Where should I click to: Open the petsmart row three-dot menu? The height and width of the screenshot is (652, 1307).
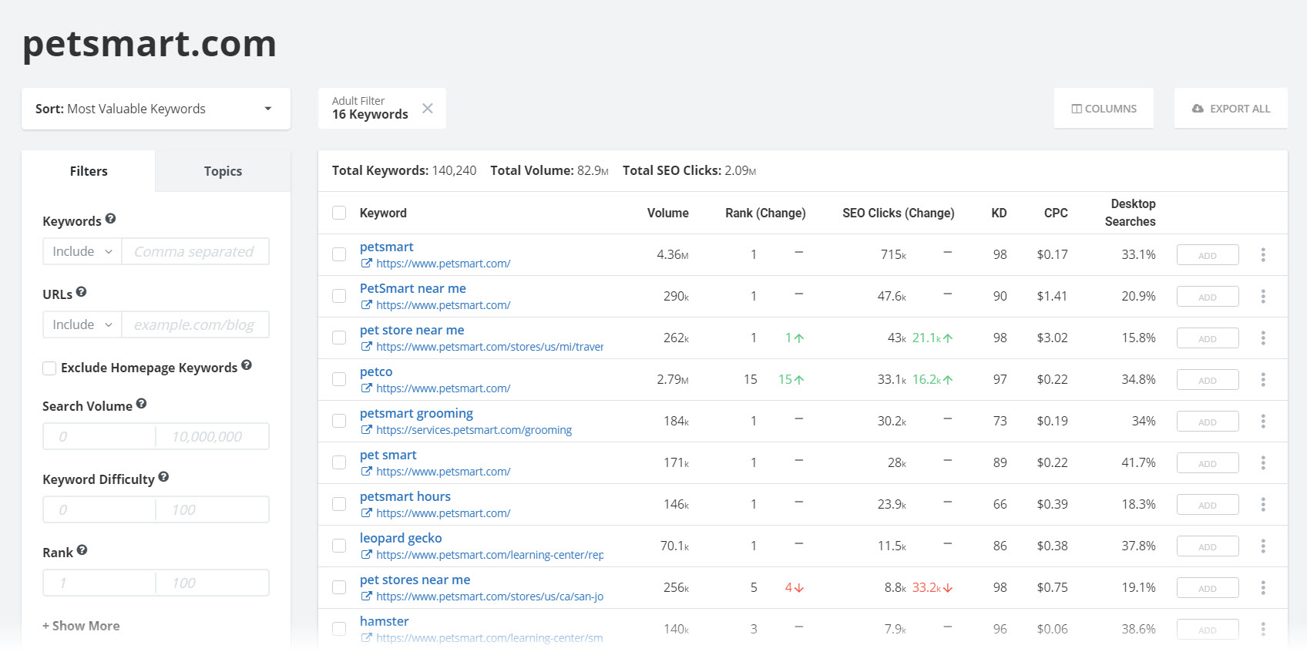(x=1263, y=254)
